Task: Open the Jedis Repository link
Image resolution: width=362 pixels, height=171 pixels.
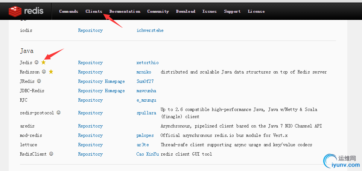Action: tap(90, 63)
